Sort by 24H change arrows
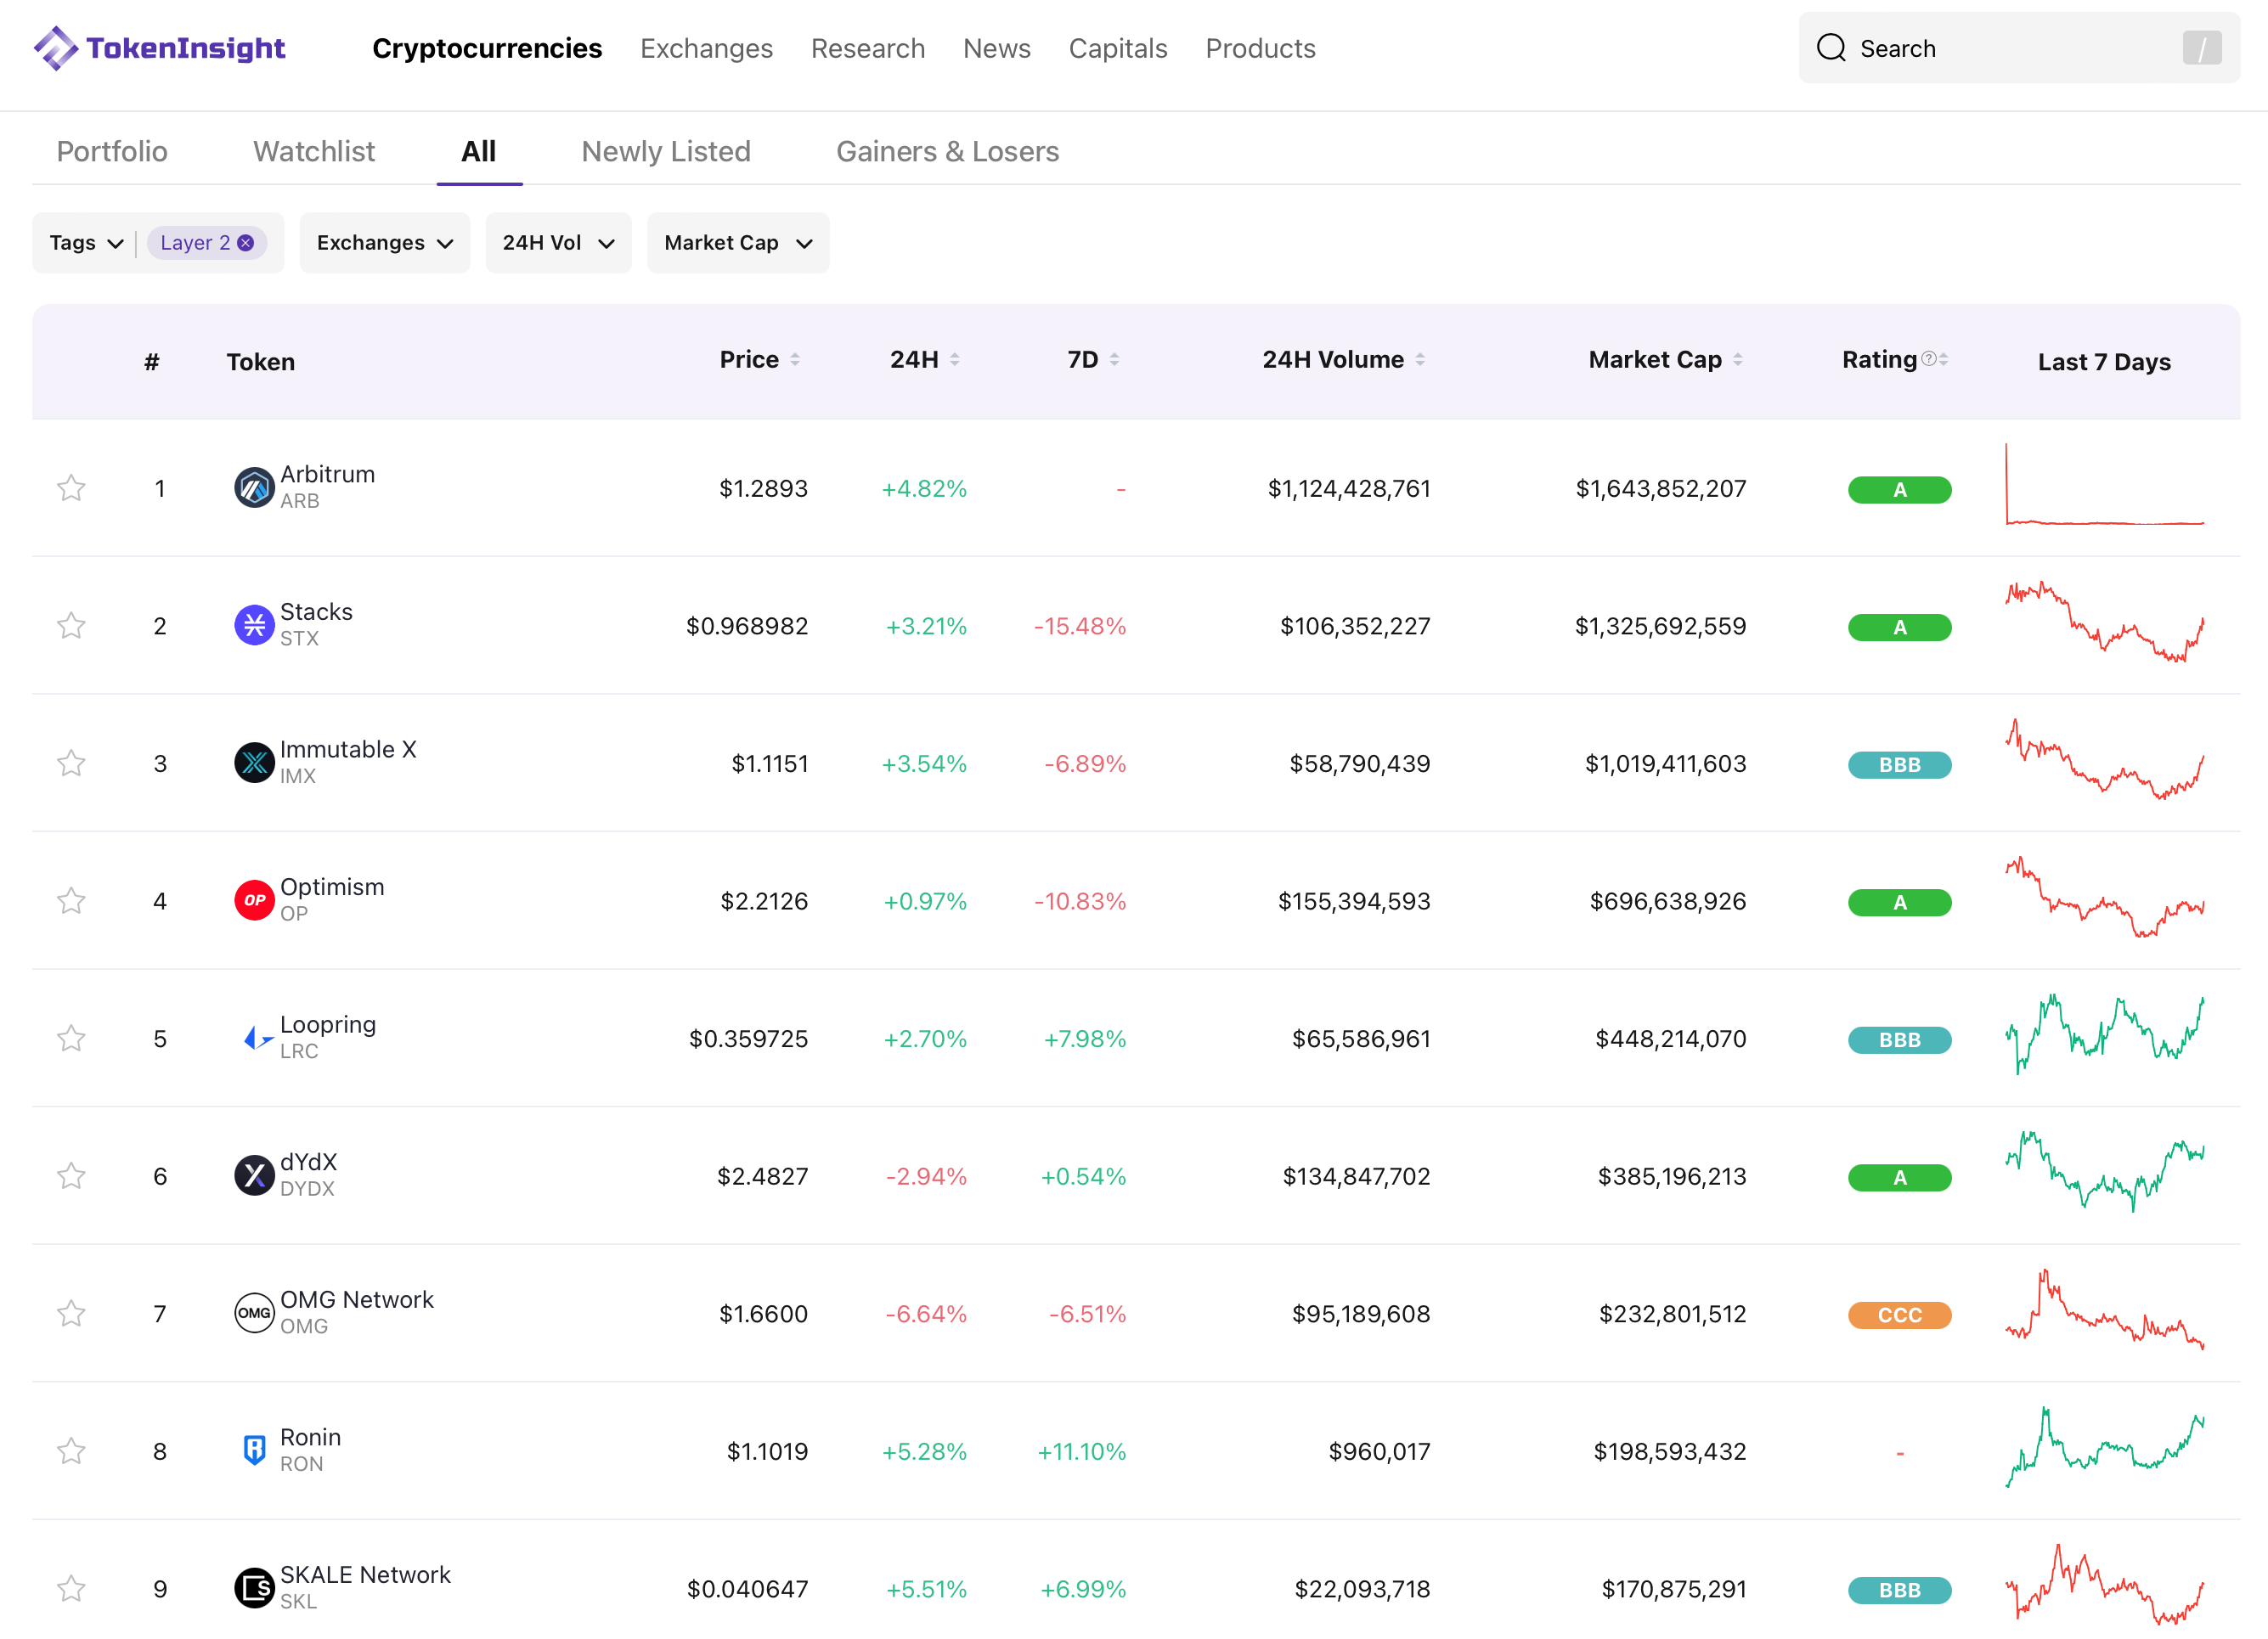The width and height of the screenshot is (2268, 1639). (x=955, y=360)
